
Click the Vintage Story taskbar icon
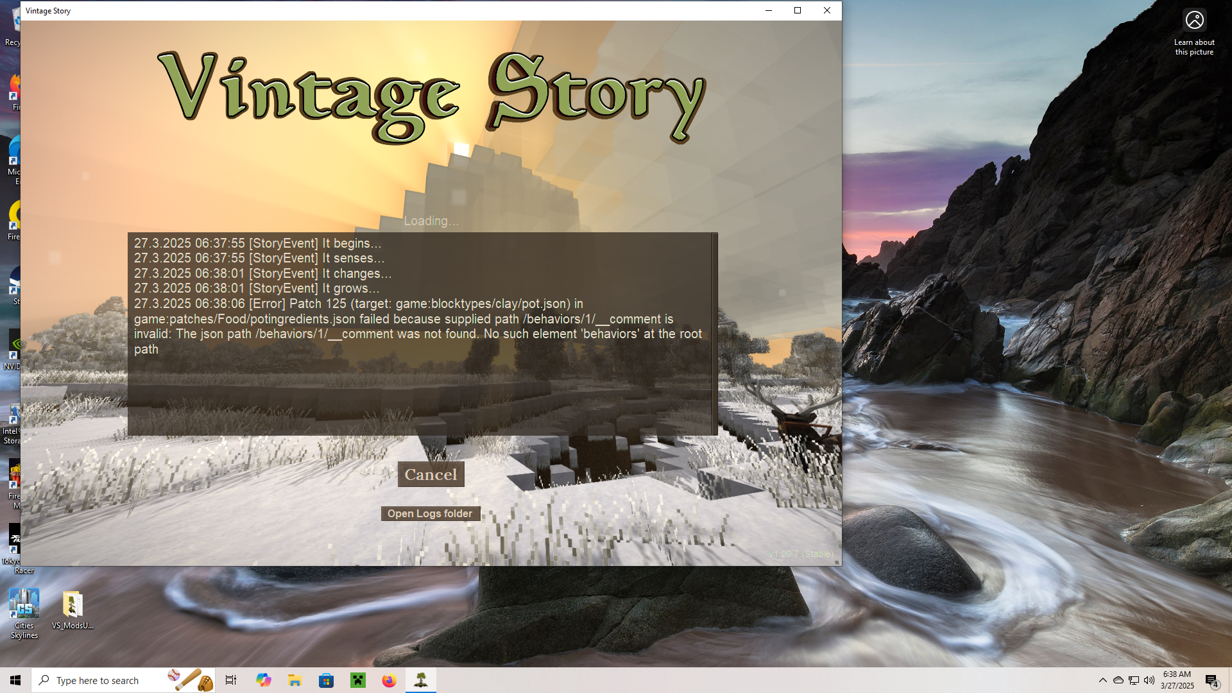(421, 680)
